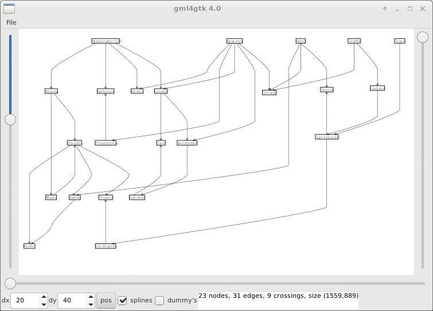This screenshot has height=311, width=433.
Task: Increase the dy value with up arrow
Action: pos(91,297)
